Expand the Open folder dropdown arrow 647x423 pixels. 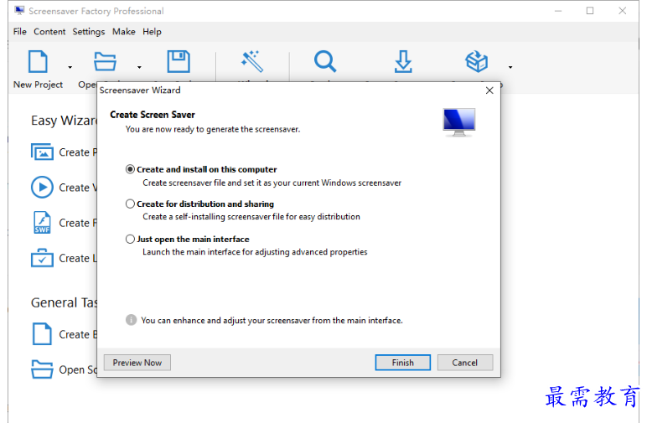[139, 67]
